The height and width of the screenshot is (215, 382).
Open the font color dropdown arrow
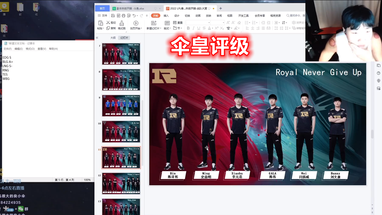[x=212, y=29]
